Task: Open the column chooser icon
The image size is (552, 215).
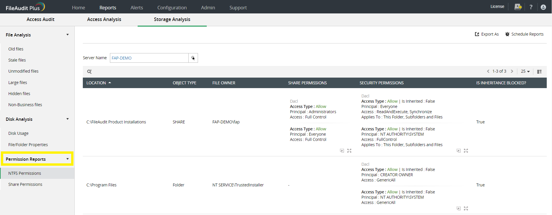Action: tap(539, 71)
